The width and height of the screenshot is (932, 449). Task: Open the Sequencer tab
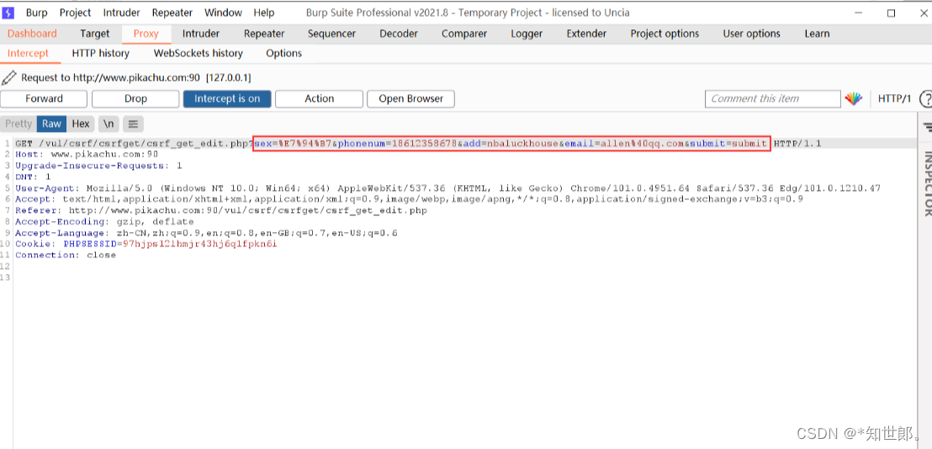tap(331, 34)
